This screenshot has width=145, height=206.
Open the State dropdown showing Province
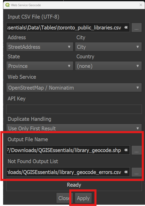[x=40, y=66]
